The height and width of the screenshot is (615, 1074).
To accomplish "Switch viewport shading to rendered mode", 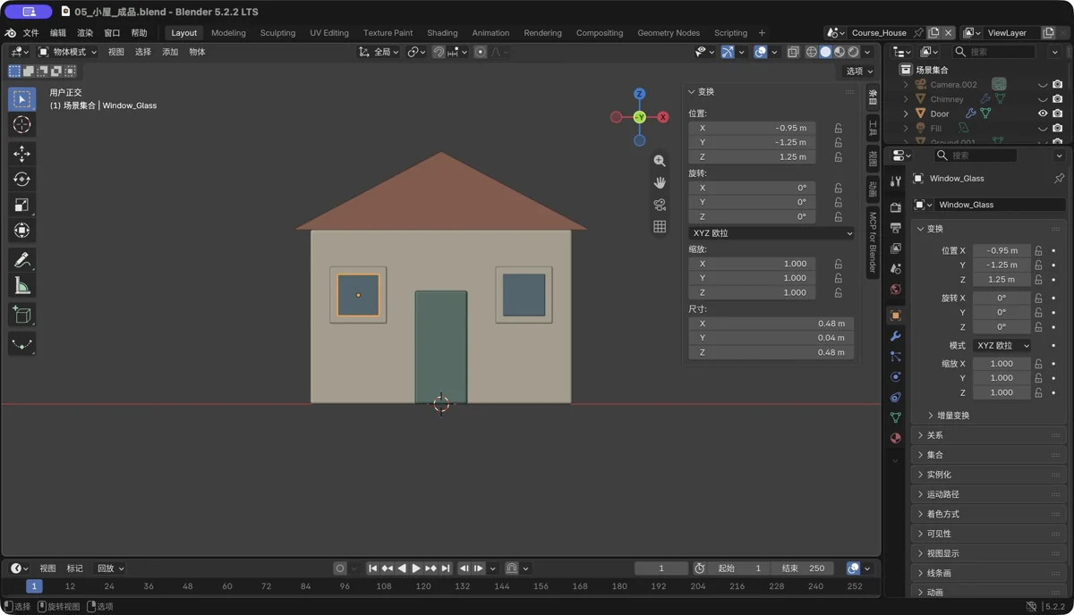I will point(854,52).
